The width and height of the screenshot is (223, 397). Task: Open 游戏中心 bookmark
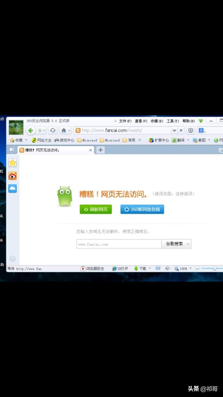pyautogui.click(x=64, y=140)
